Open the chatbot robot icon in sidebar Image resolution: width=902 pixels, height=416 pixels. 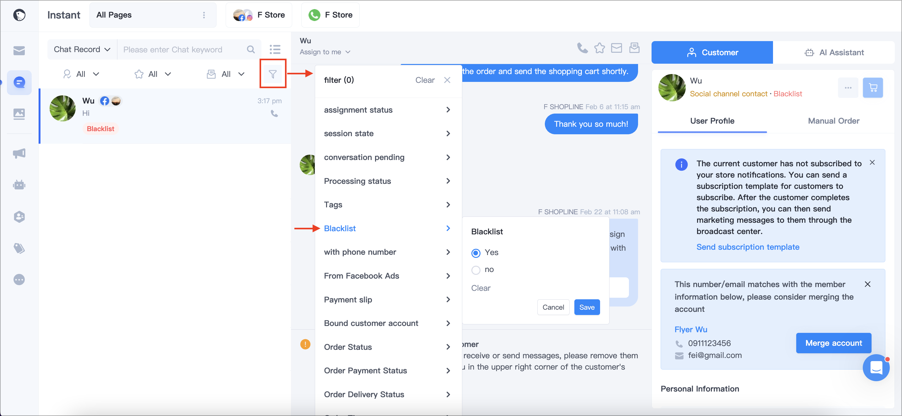(x=19, y=184)
